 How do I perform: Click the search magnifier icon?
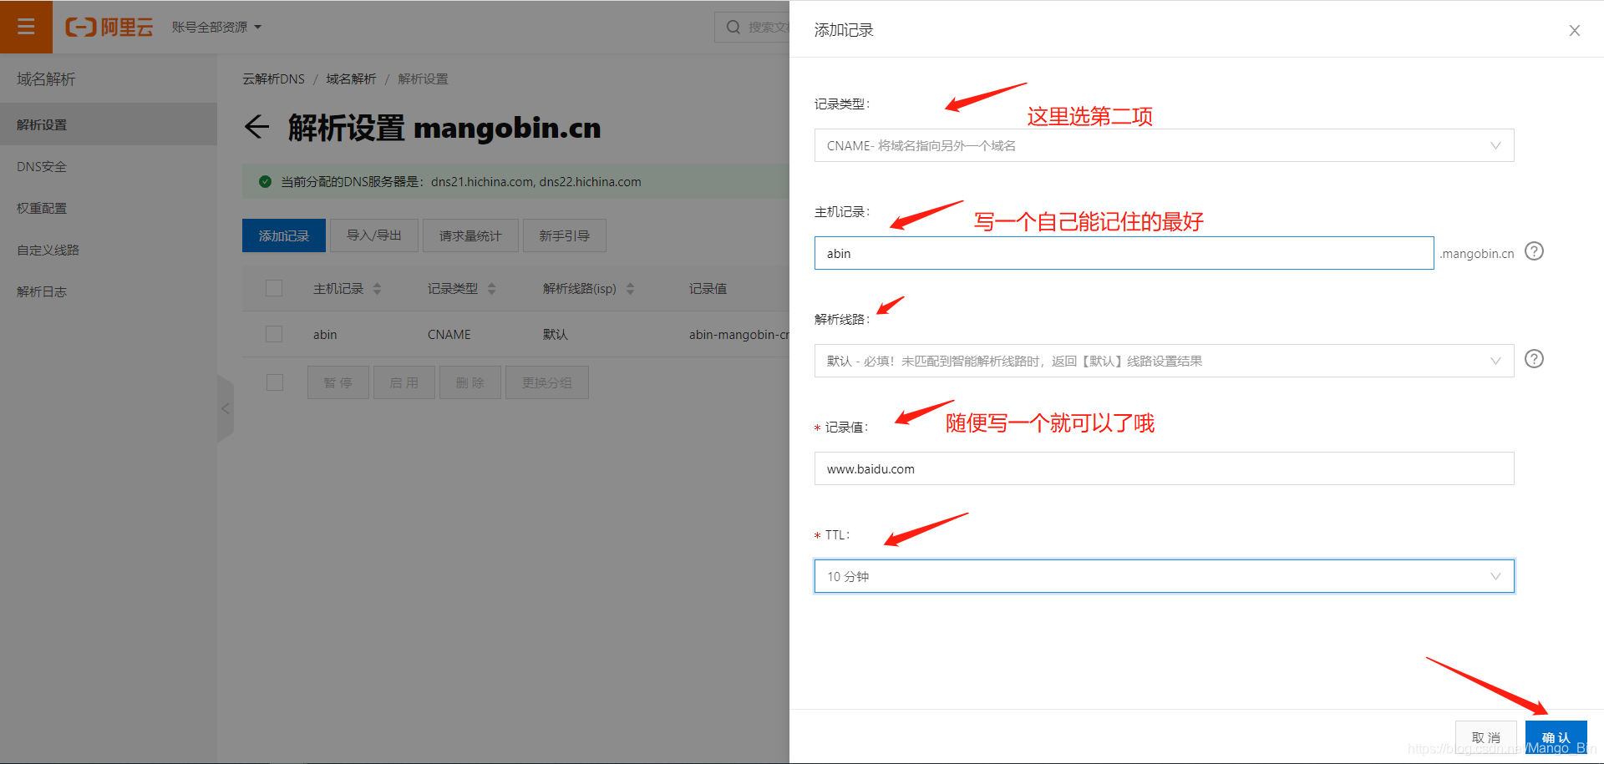click(733, 27)
